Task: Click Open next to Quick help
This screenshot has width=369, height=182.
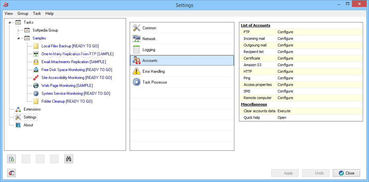Action: [282, 117]
